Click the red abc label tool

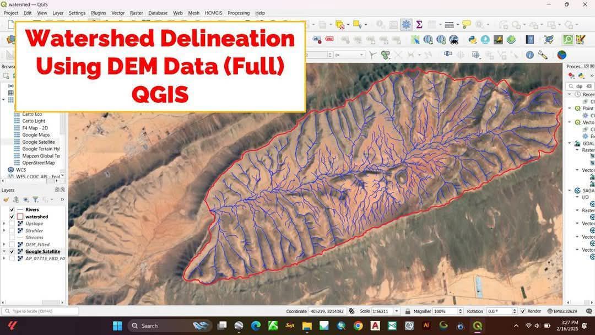pos(329,40)
